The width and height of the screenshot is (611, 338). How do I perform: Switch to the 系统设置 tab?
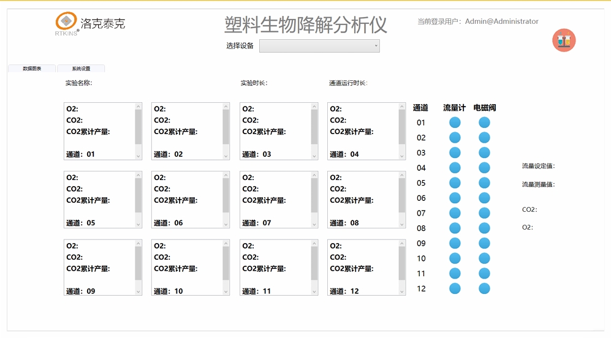pyautogui.click(x=81, y=69)
